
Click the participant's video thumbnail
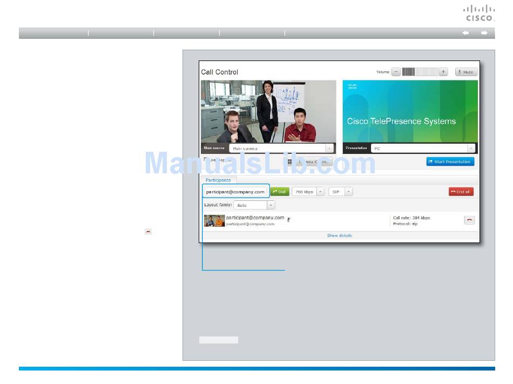click(x=214, y=221)
